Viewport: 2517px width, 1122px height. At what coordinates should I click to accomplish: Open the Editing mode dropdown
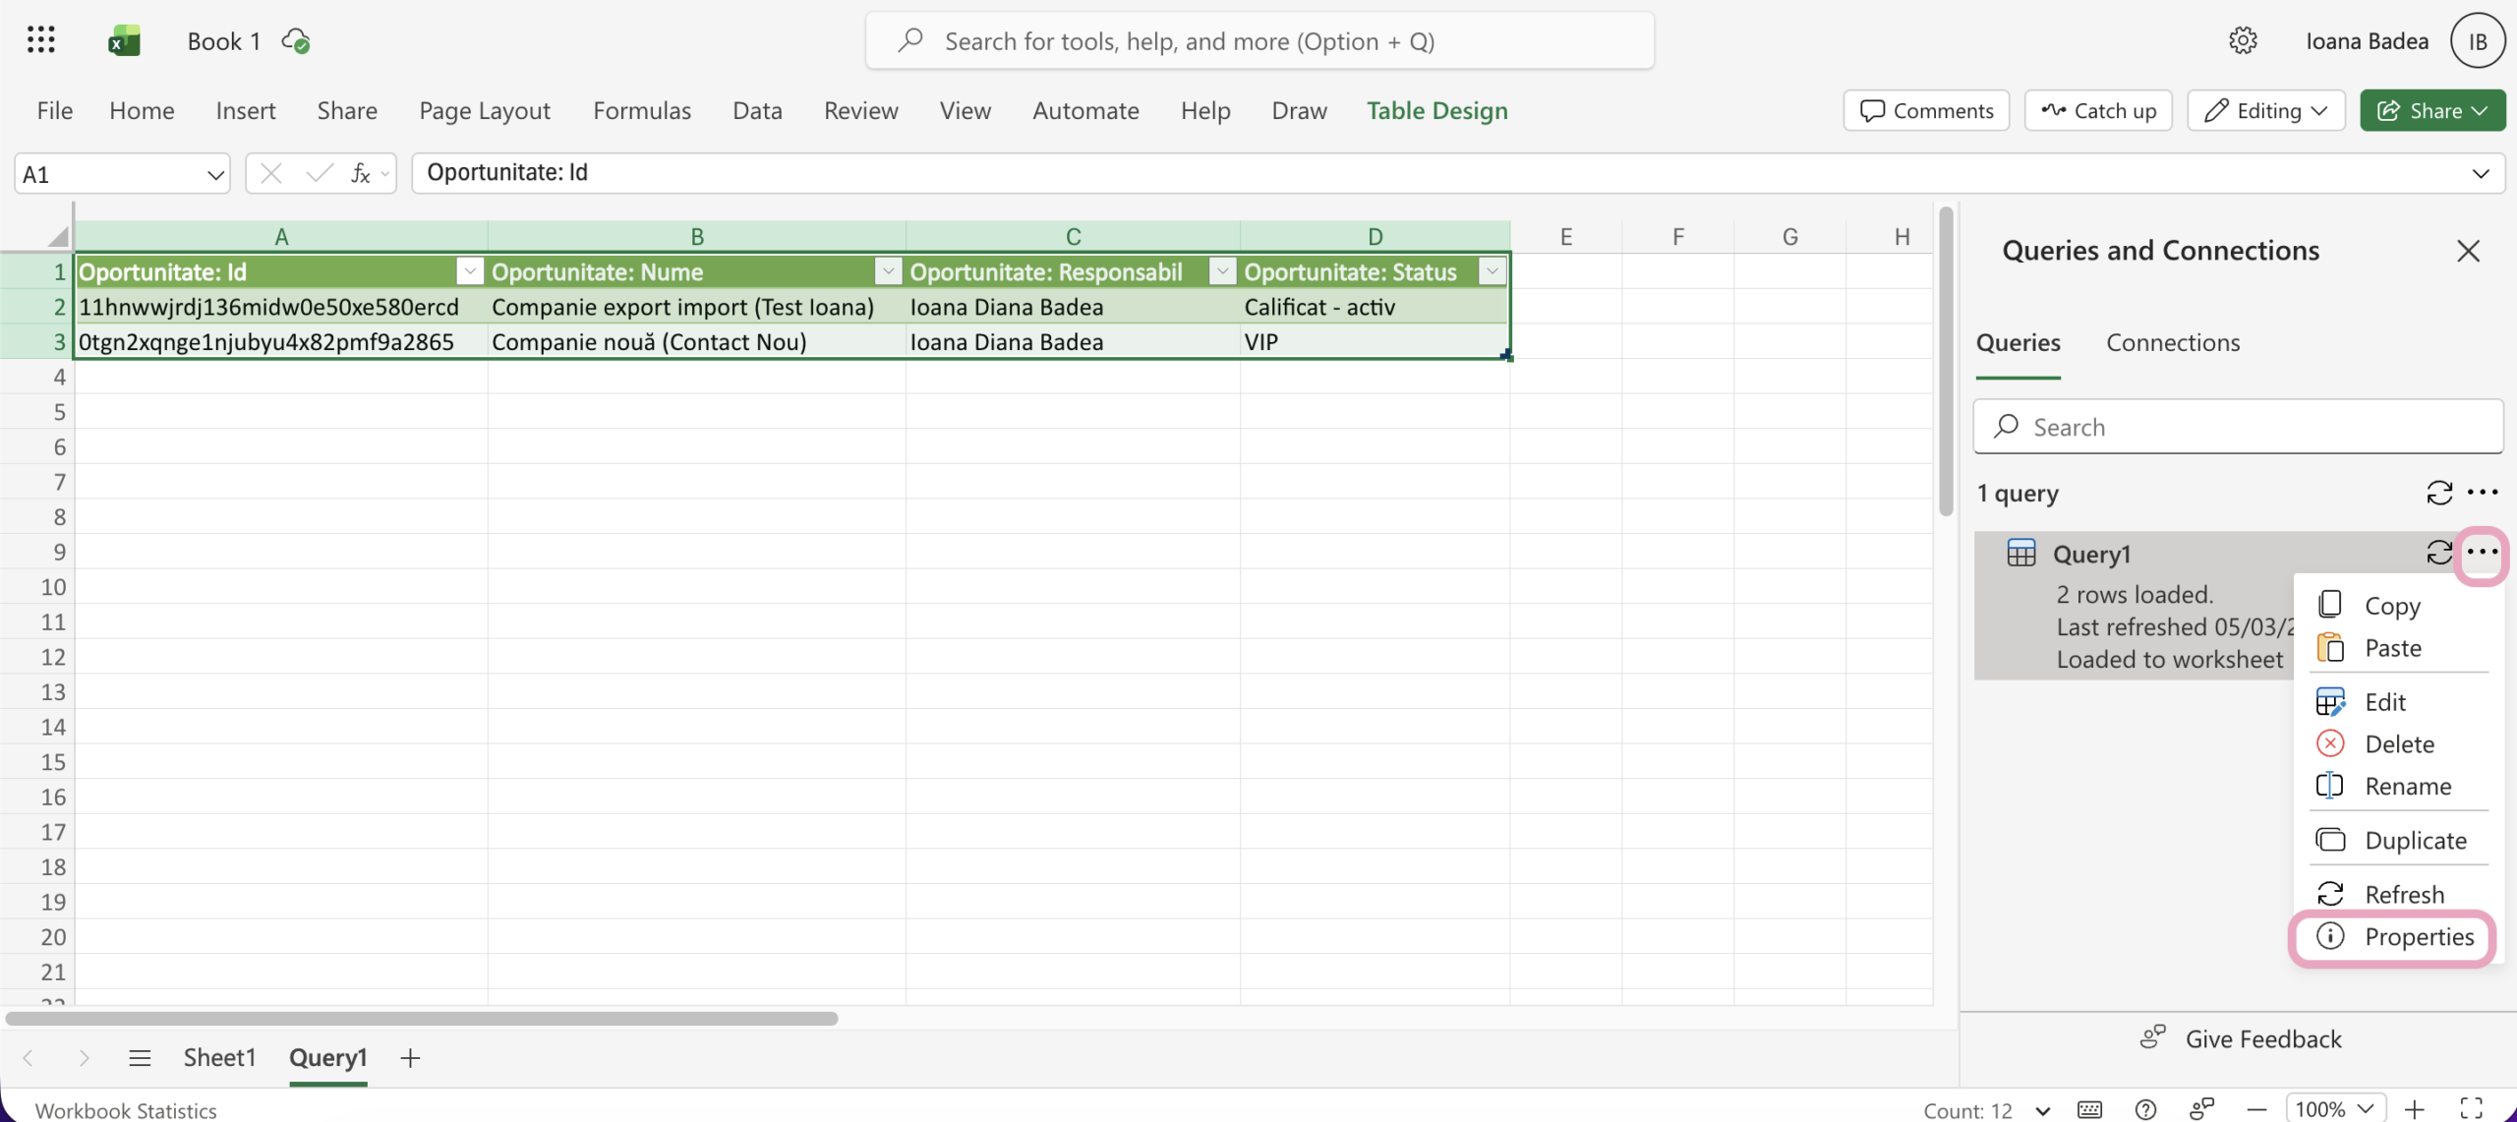coord(2265,110)
